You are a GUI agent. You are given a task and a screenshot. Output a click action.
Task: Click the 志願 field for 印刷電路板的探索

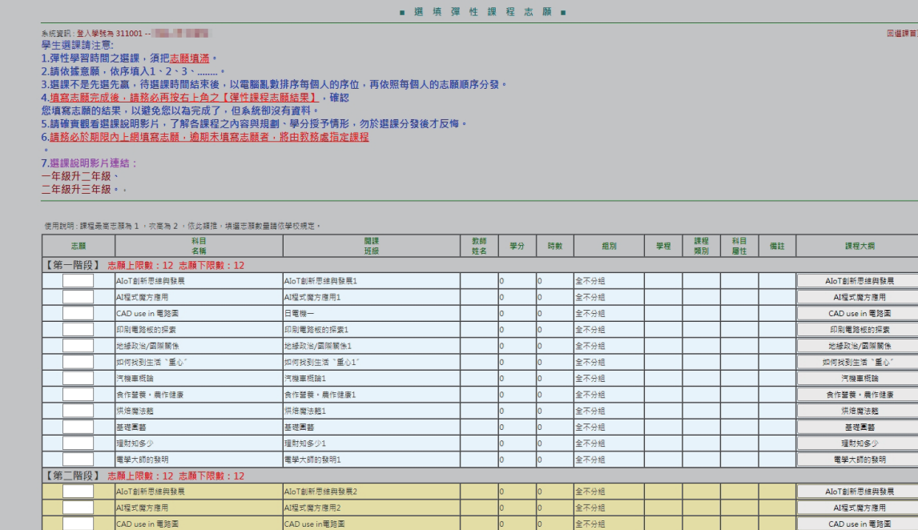78,329
